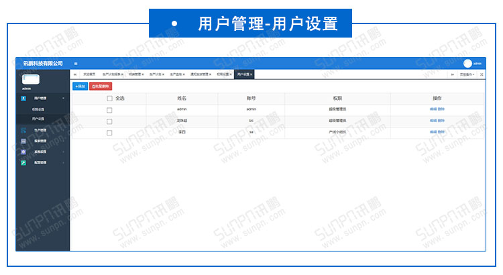
Task: Click the 操作 column header
Action: tap(437, 98)
